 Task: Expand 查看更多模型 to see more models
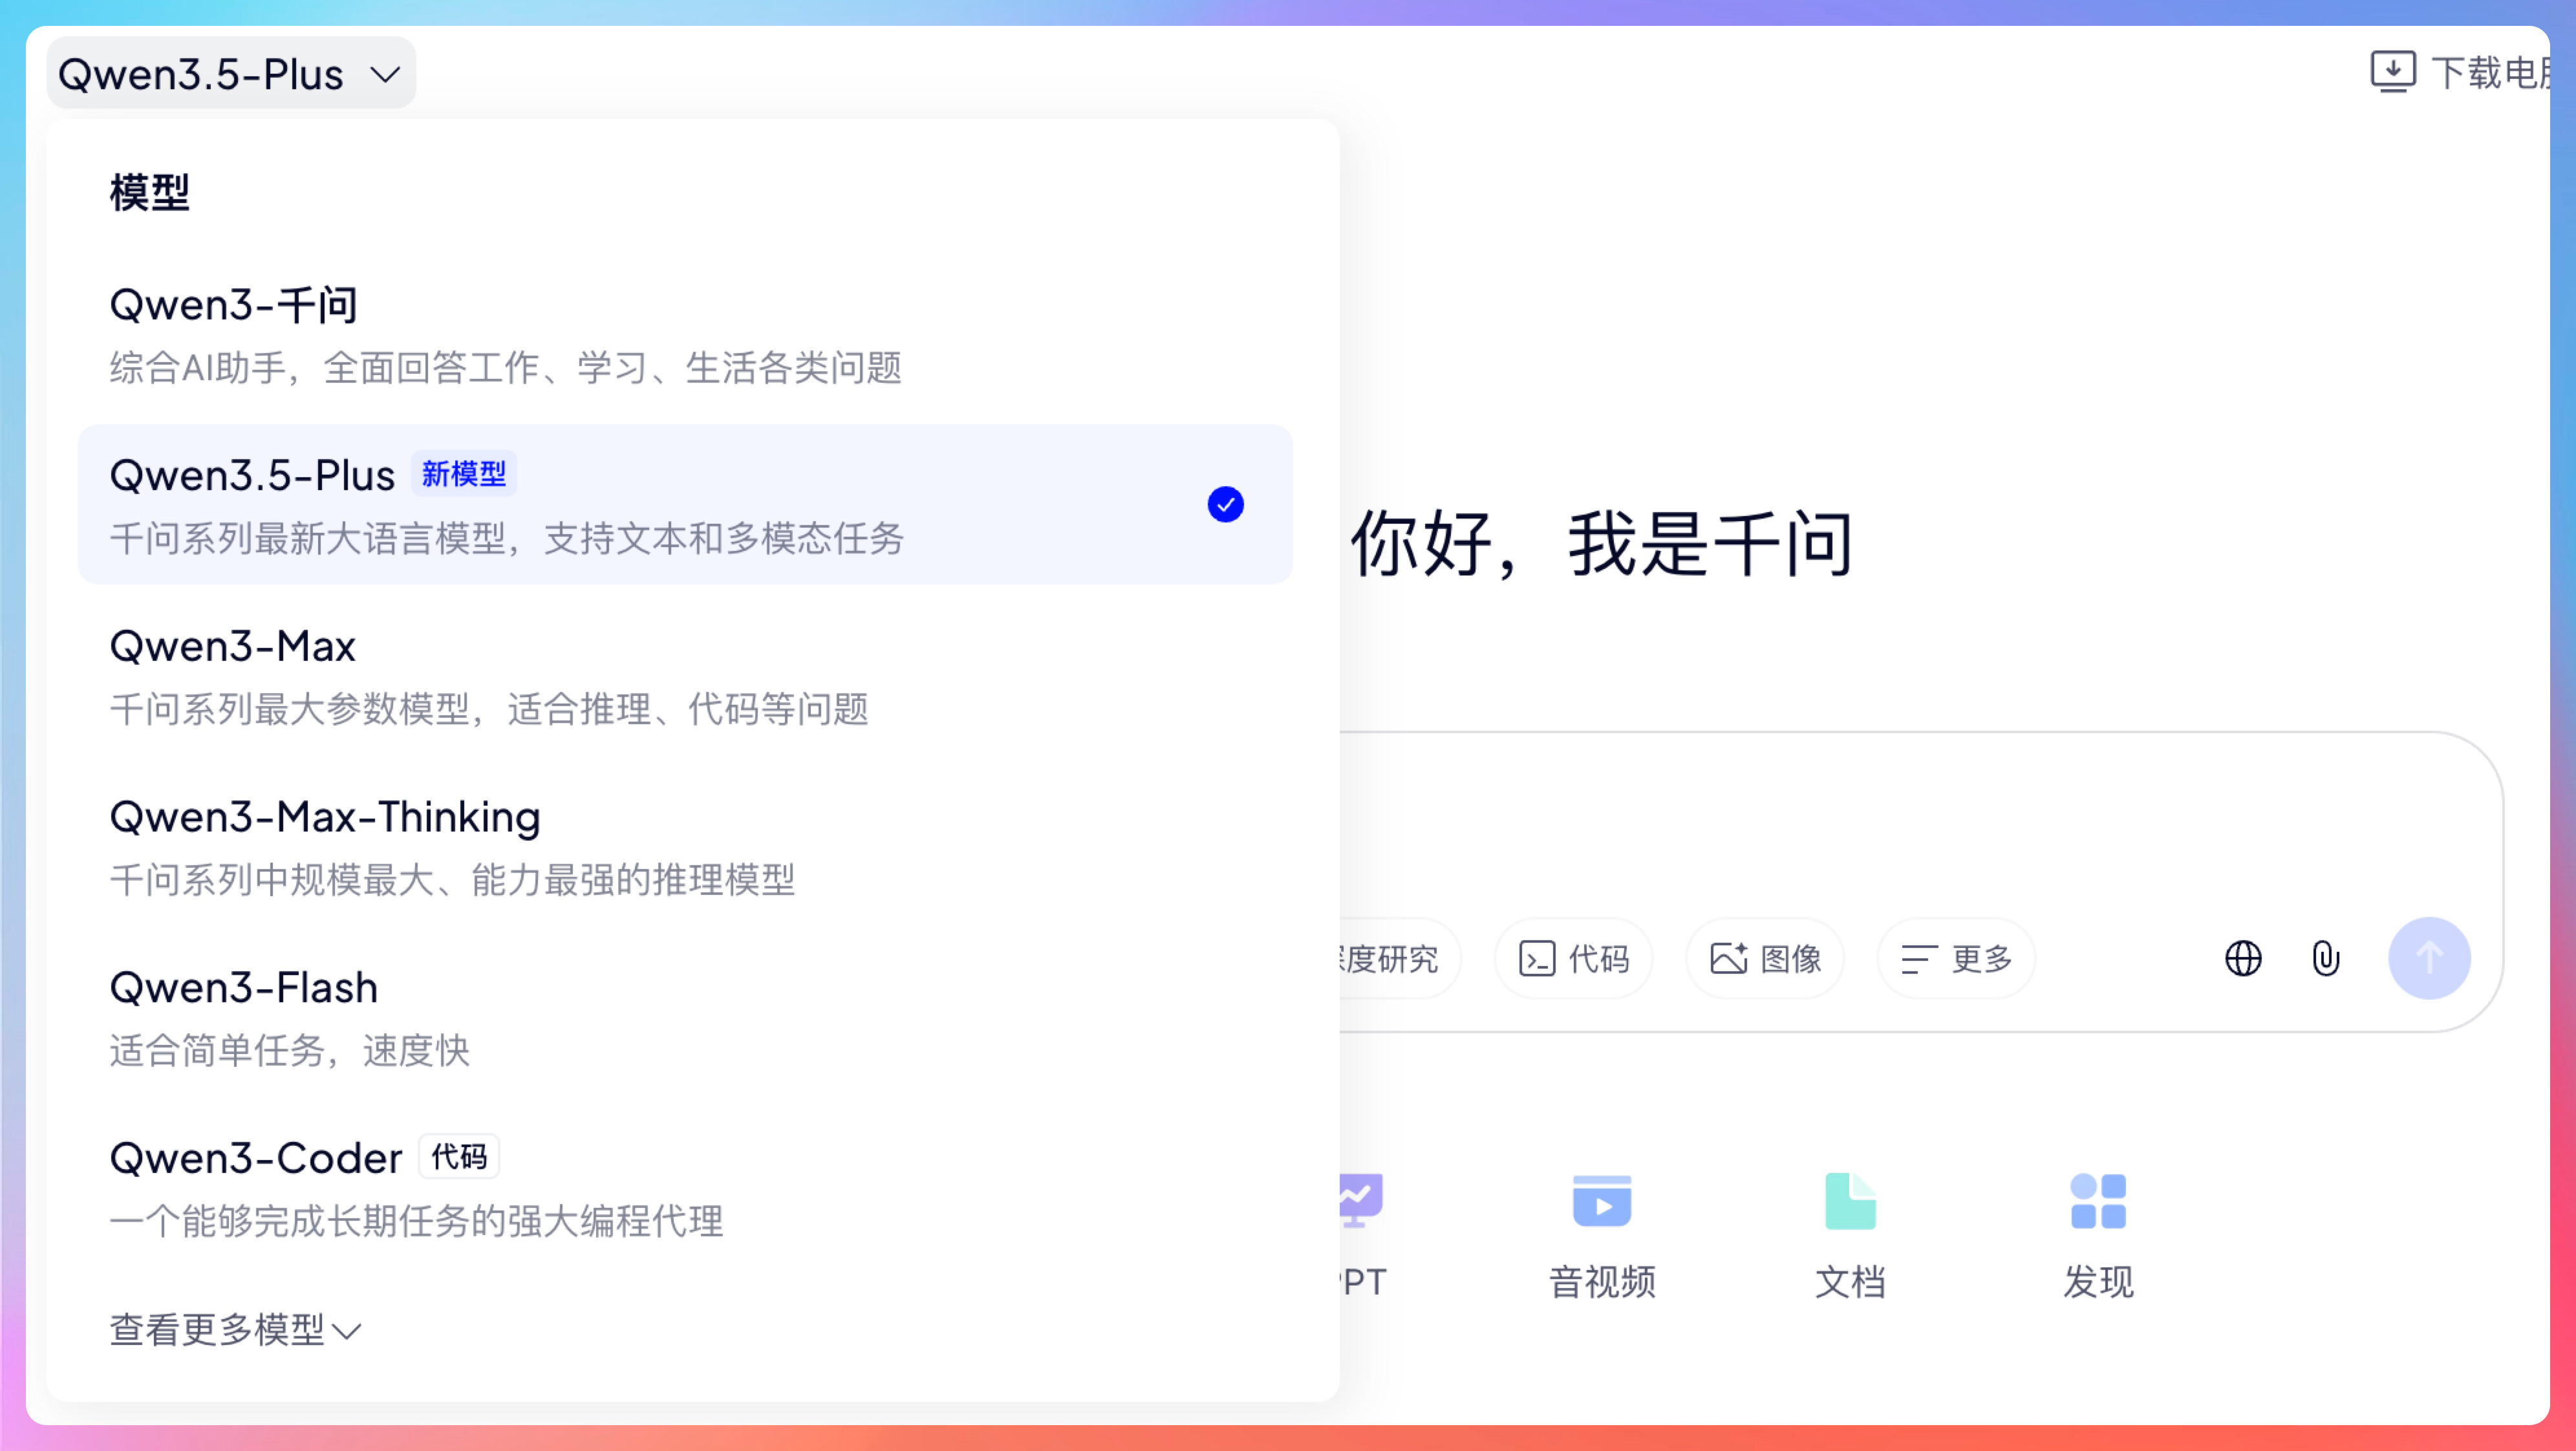click(x=235, y=1330)
